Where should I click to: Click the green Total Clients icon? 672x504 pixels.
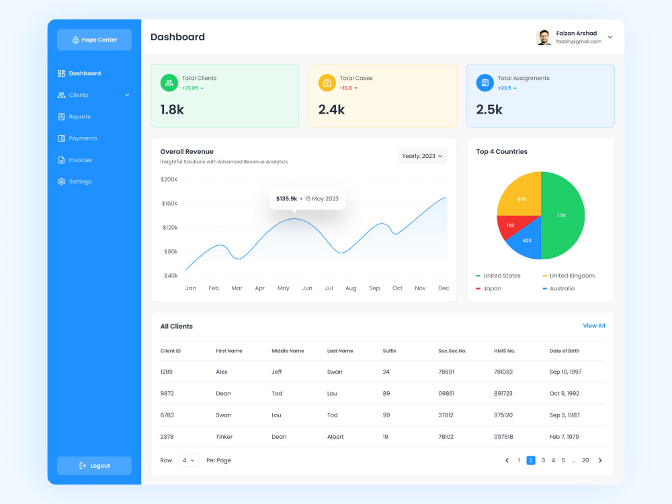point(169,83)
